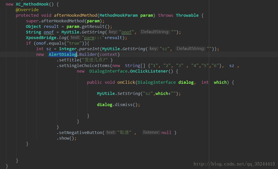The image size is (278, 169).
Task: Place cursor on the Throwable keyword
Action: [x=187, y=15]
